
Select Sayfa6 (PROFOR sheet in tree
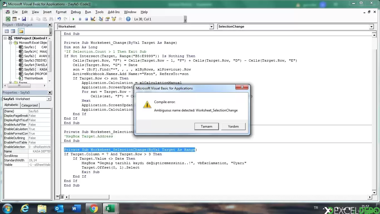click(x=36, y=74)
